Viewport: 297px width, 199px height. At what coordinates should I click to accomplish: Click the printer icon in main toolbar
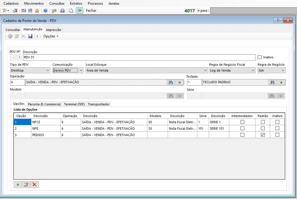coord(63,11)
